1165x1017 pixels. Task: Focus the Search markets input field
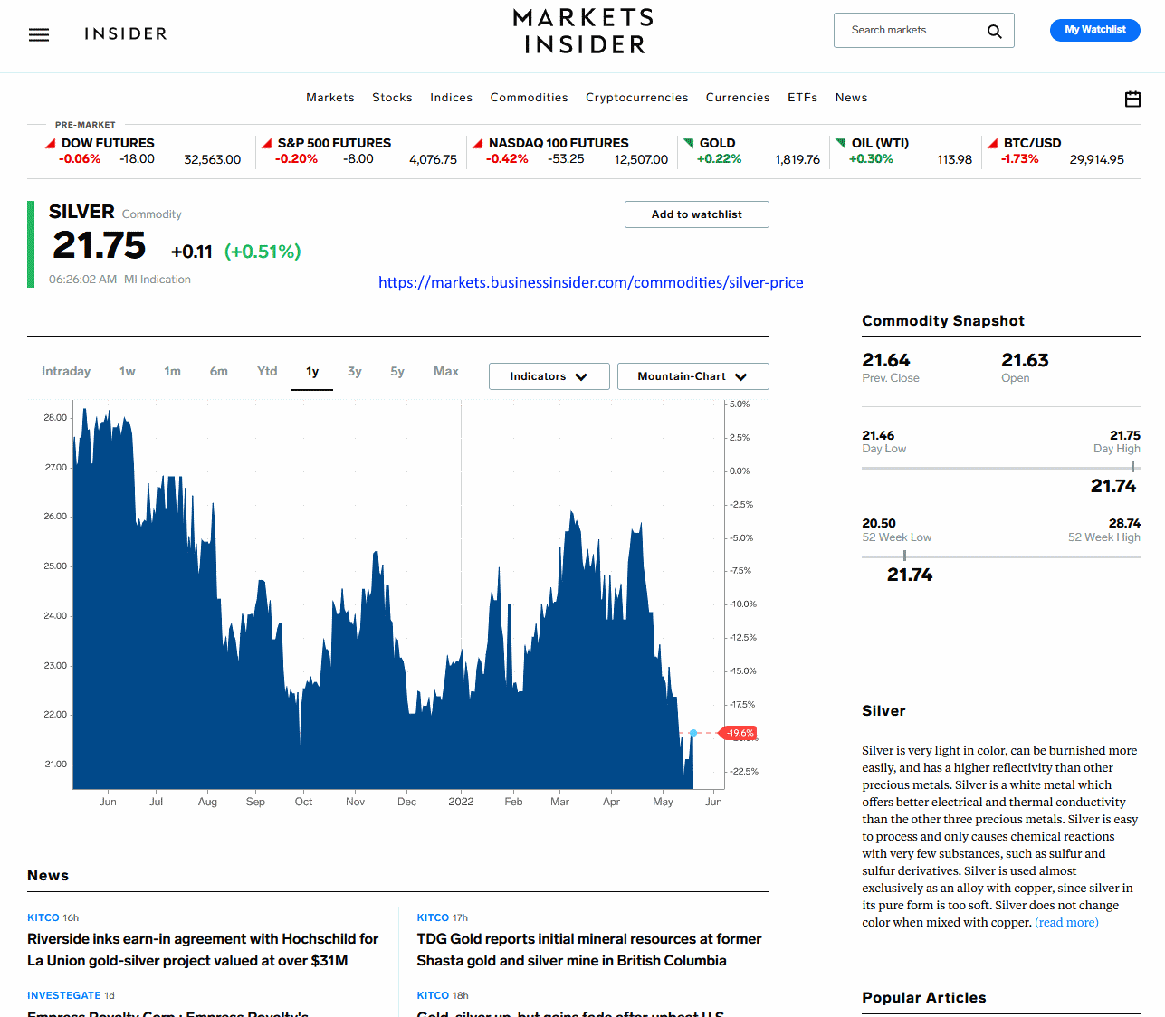[x=910, y=31]
